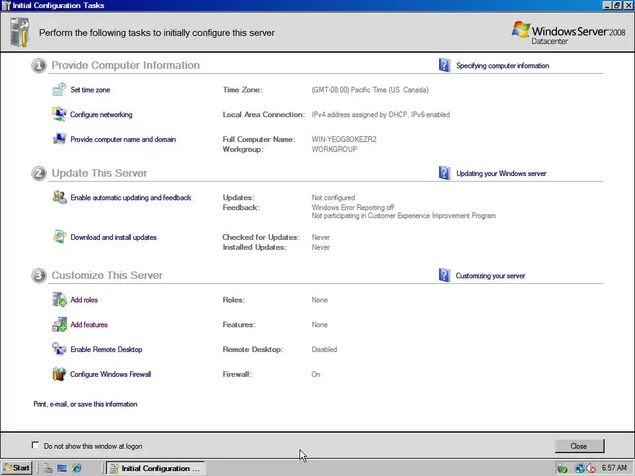
Task: Click the Add features icon
Action: (59, 324)
